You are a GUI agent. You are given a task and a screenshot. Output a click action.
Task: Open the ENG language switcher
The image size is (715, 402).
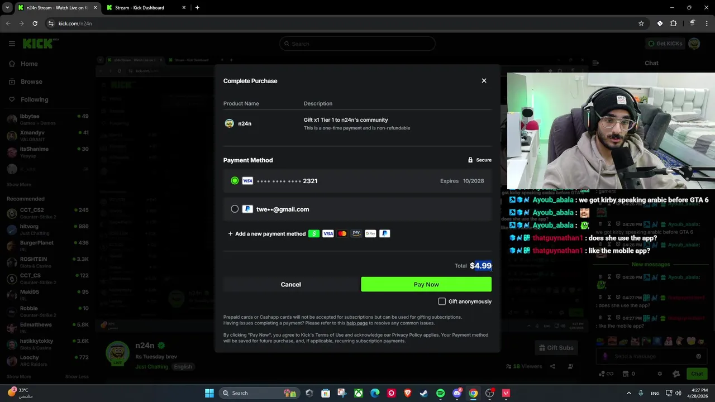coord(655,393)
